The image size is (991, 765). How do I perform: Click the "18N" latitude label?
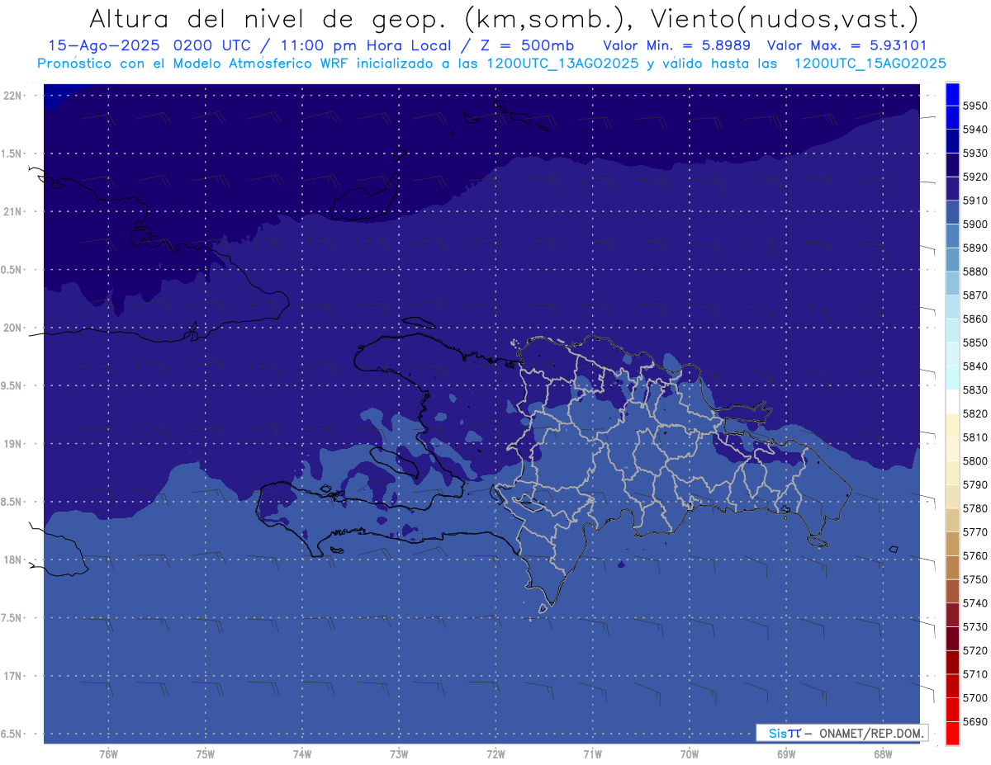[x=12, y=560]
